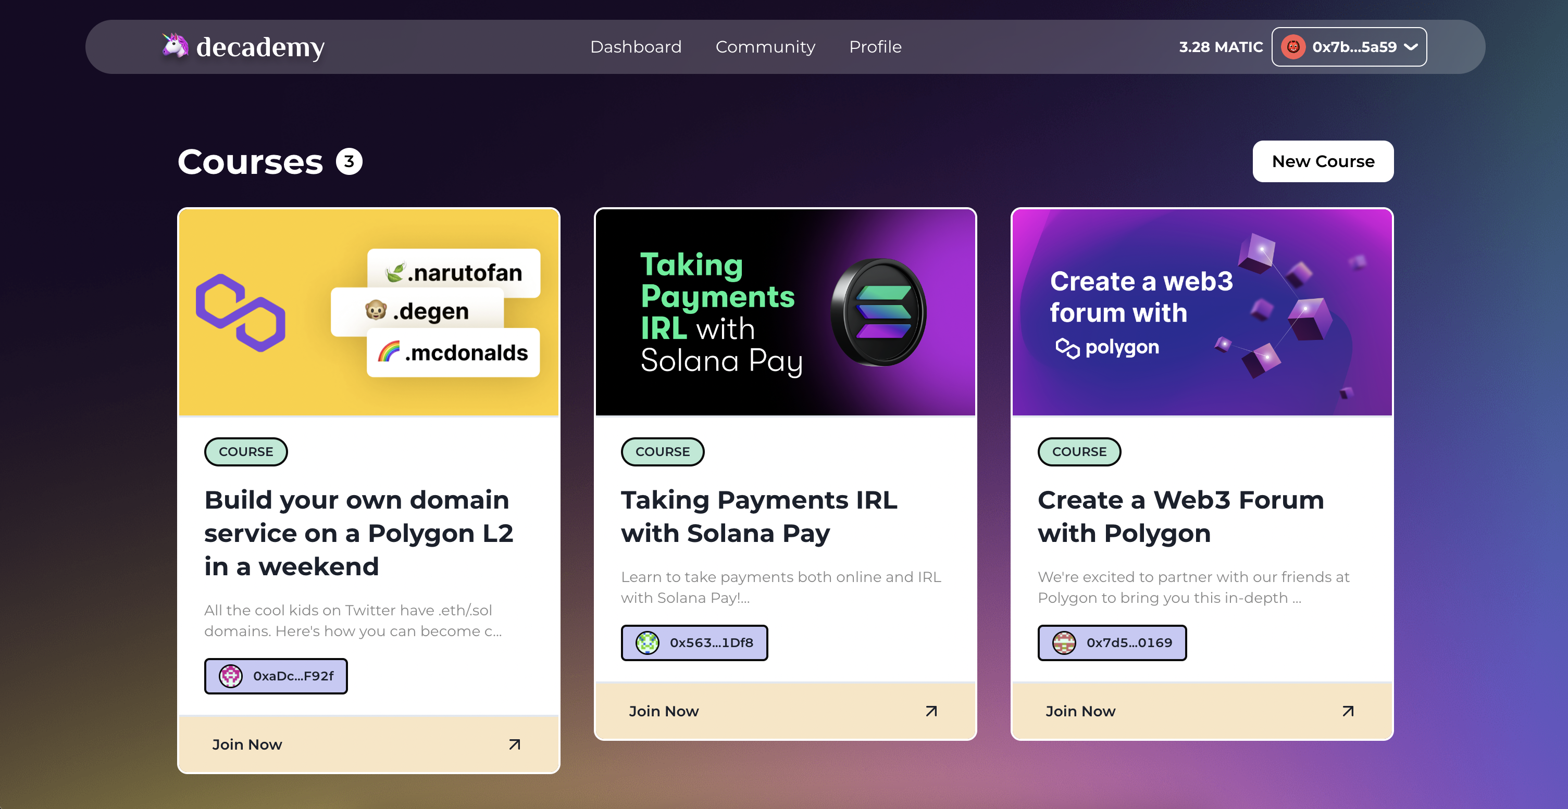Open the Polygon domain service banner image

point(368,313)
